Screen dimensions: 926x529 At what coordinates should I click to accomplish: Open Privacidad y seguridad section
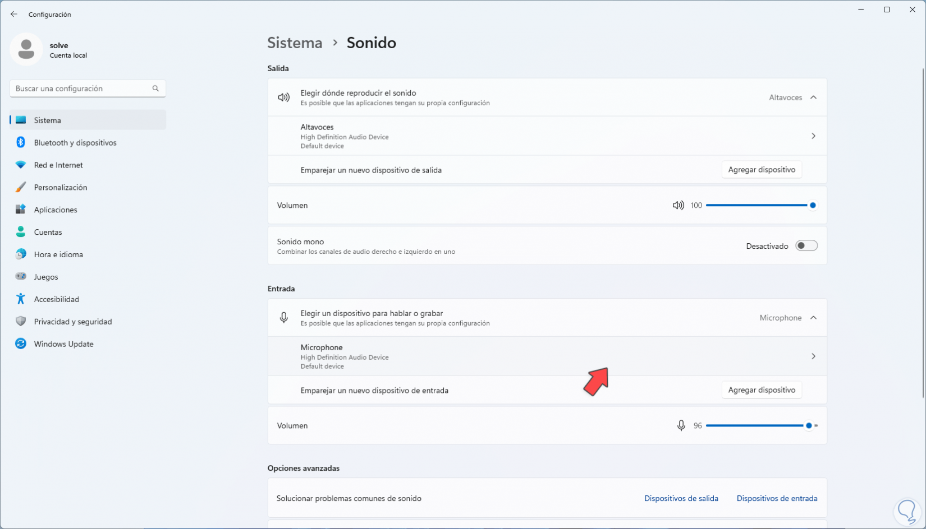click(73, 322)
